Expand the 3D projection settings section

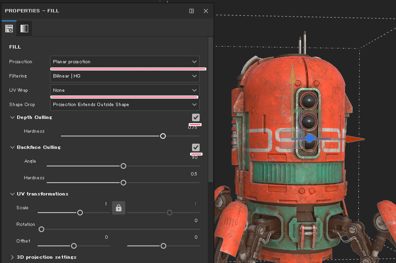[x=12, y=257]
